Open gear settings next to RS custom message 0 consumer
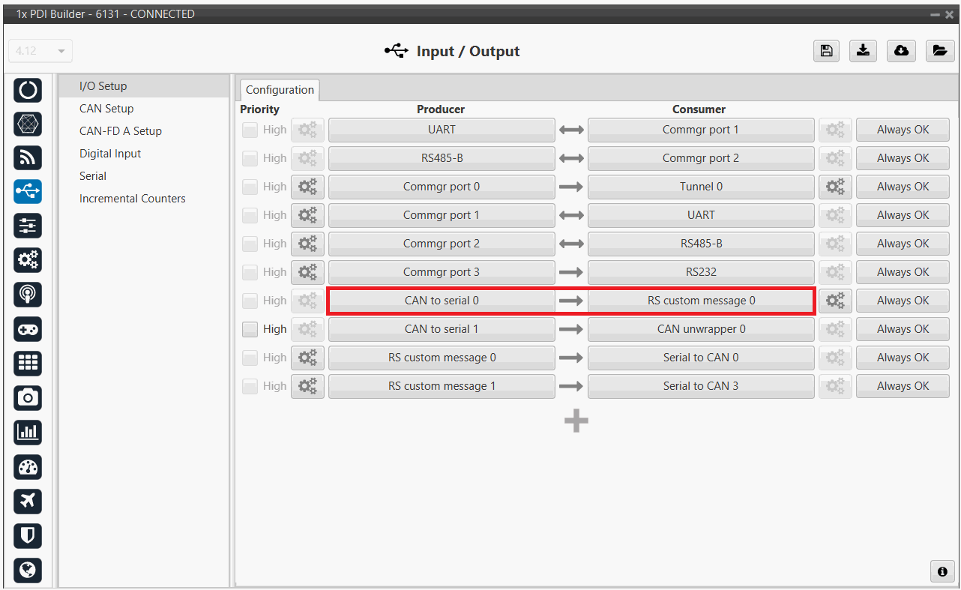Screen dimensions: 961x590 click(835, 301)
